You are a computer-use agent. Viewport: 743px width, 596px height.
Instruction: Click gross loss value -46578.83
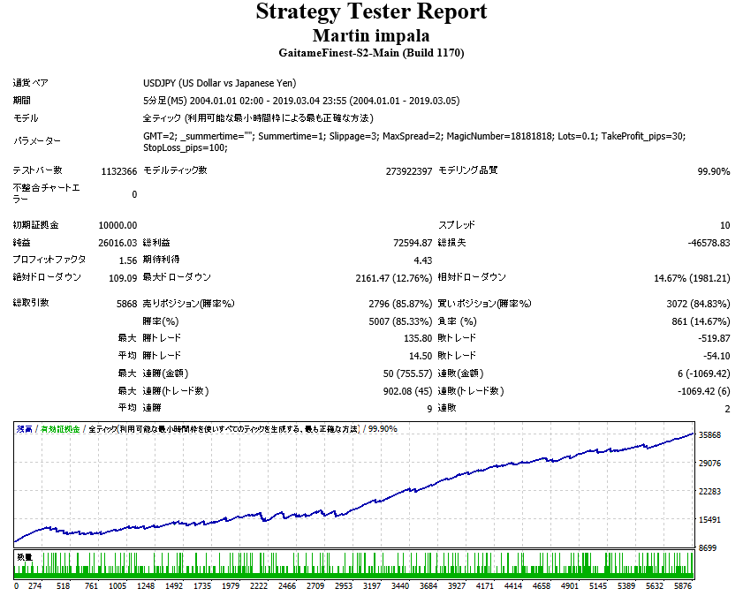709,243
